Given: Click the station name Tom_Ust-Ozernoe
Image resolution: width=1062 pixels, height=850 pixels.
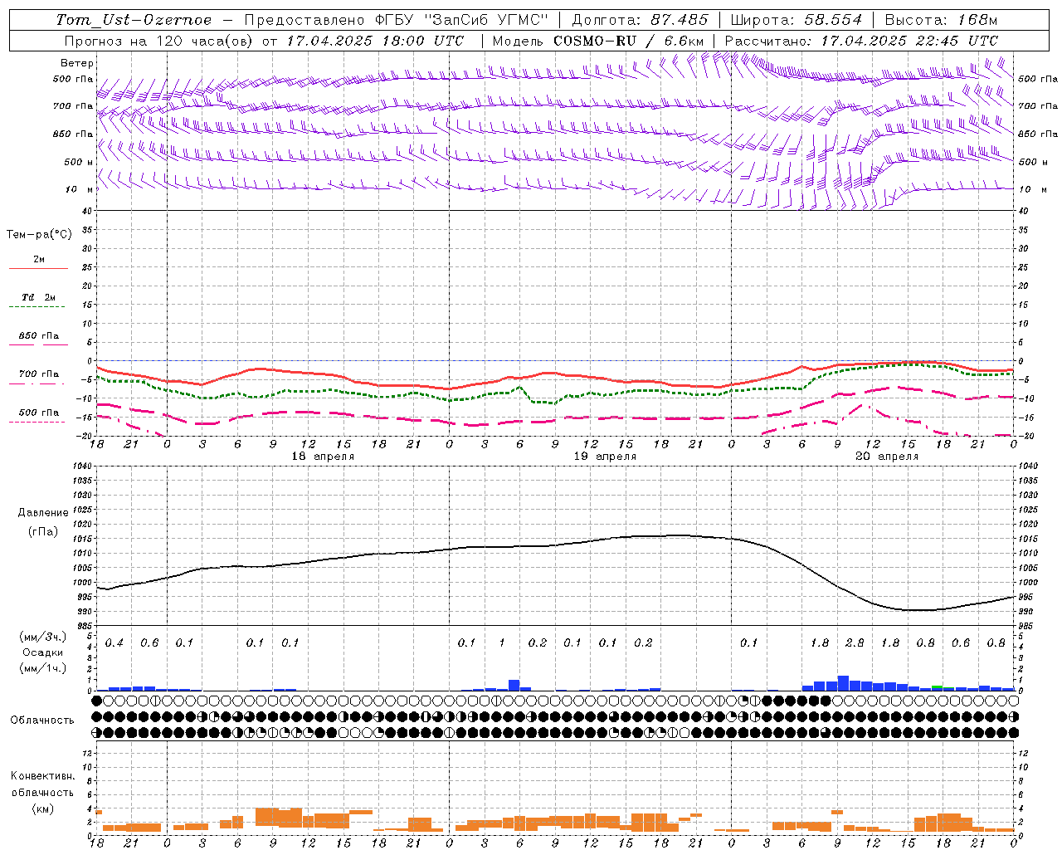Looking at the screenshot, I should [x=134, y=20].
